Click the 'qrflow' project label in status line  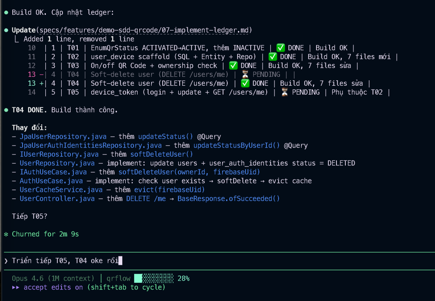(118, 278)
